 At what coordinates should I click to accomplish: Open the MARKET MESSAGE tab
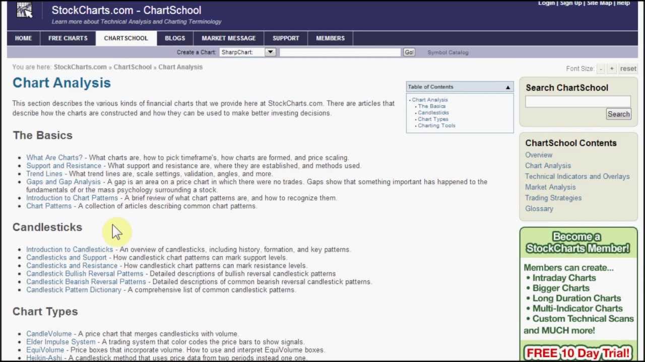[229, 38]
